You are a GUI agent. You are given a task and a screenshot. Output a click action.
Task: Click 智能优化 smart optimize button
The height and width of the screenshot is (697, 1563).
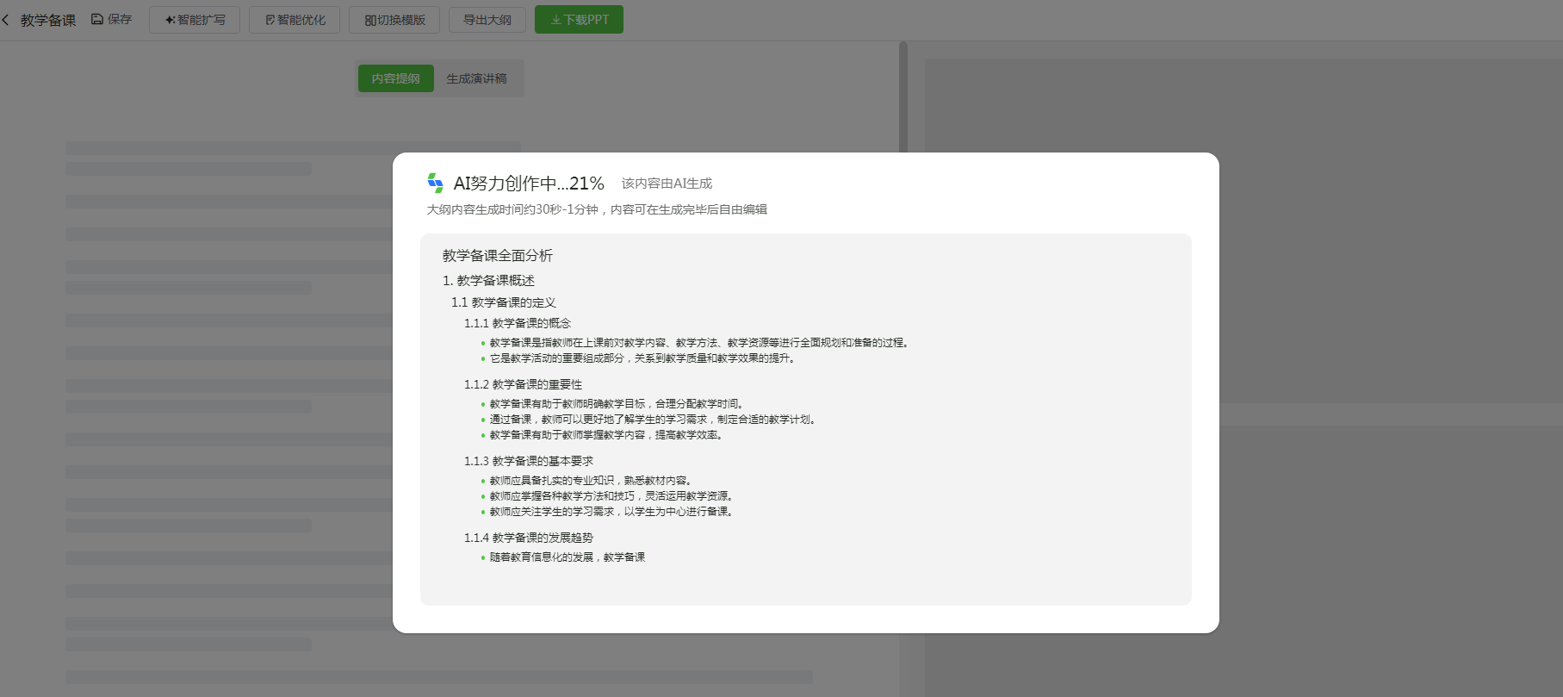(295, 20)
